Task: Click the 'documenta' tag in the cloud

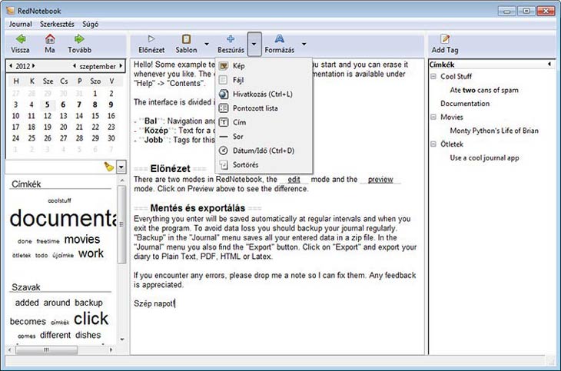Action: 61,219
